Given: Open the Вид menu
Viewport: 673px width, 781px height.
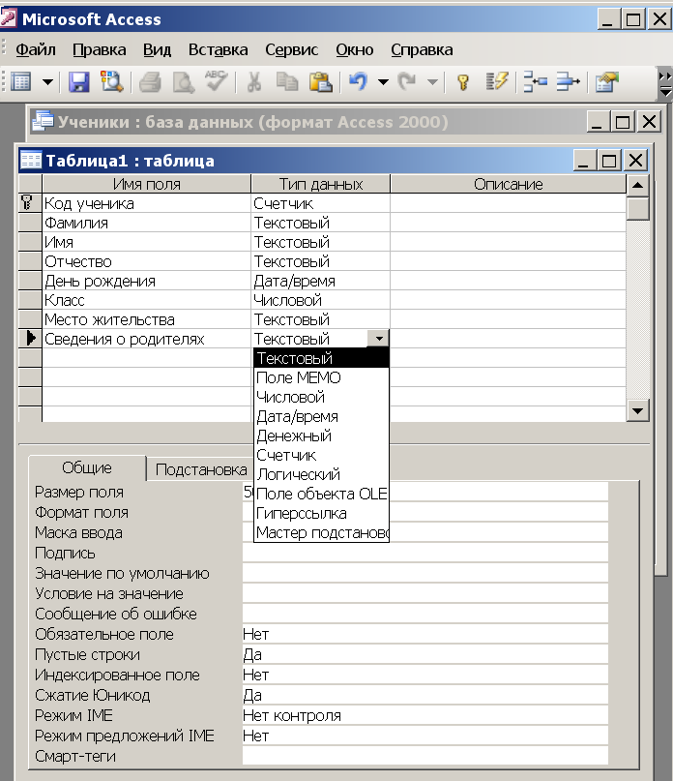Looking at the screenshot, I should [x=157, y=49].
